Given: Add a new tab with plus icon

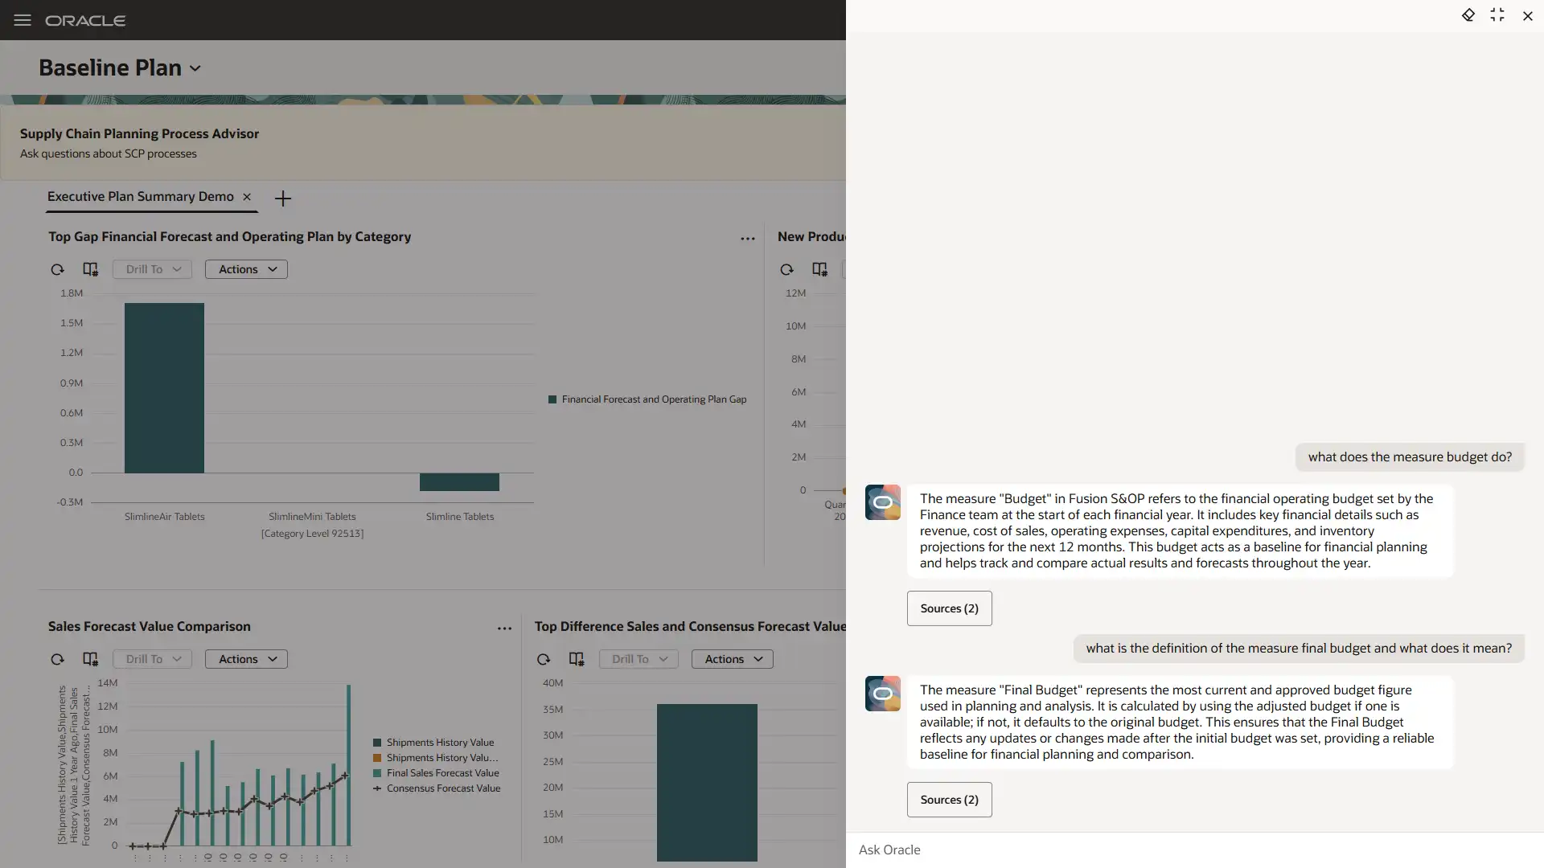Looking at the screenshot, I should tap(283, 199).
